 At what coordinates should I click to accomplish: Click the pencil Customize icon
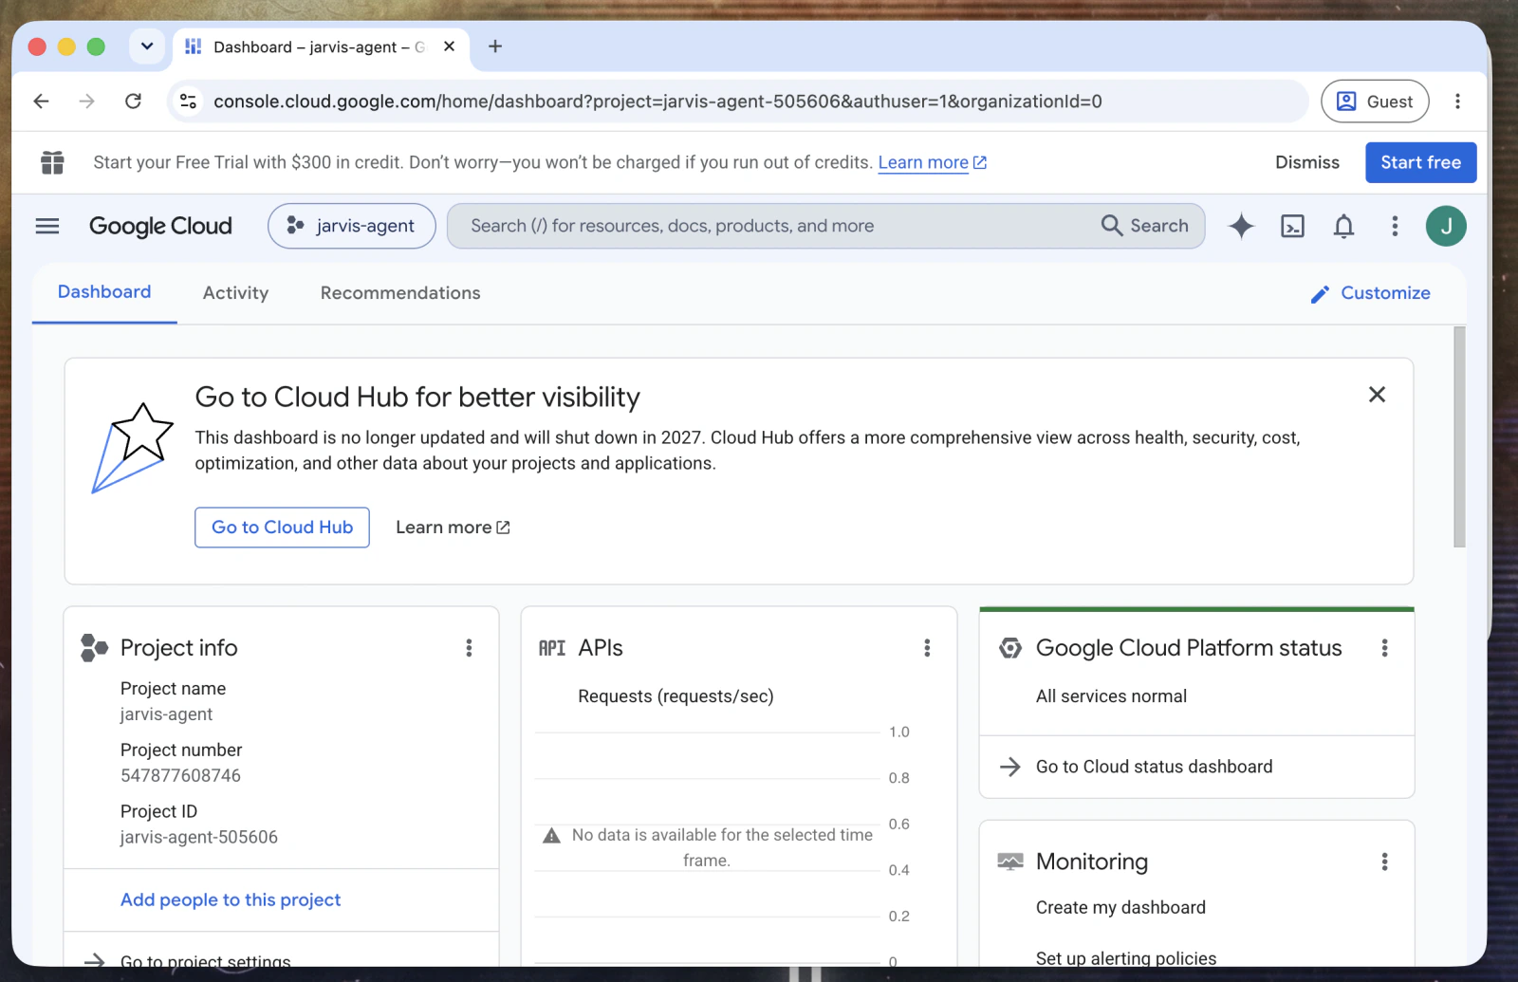click(1320, 294)
